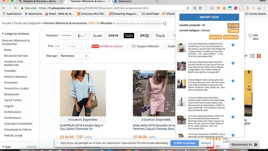Uncheck the LASPERAL Casual product checkbox
268x151 pixels.
point(233,135)
